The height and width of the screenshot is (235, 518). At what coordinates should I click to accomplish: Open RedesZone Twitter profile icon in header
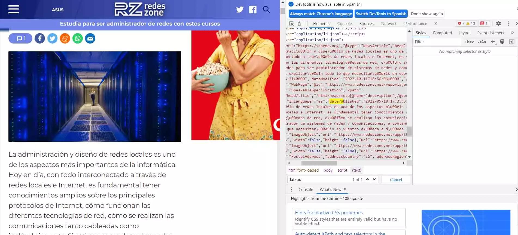point(240,10)
